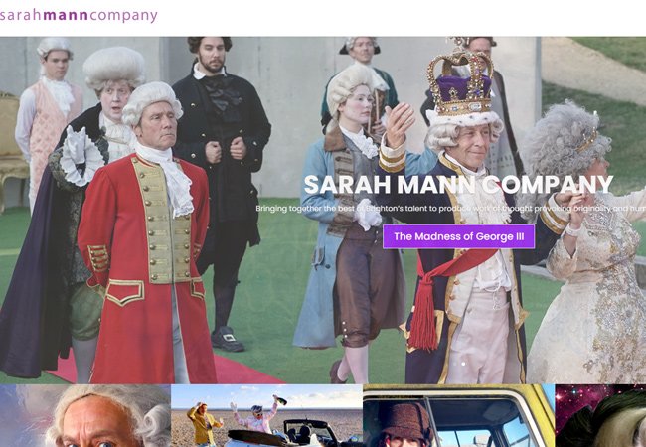The height and width of the screenshot is (447, 646).
Task: Click the SARAH MANN COMPANY hero heading
Action: pyautogui.click(x=458, y=185)
